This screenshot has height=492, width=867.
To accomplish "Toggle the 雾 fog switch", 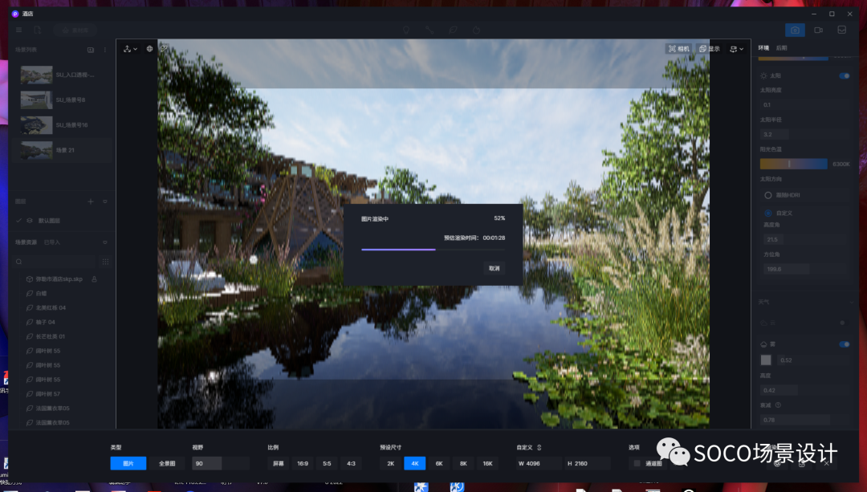I will [845, 344].
